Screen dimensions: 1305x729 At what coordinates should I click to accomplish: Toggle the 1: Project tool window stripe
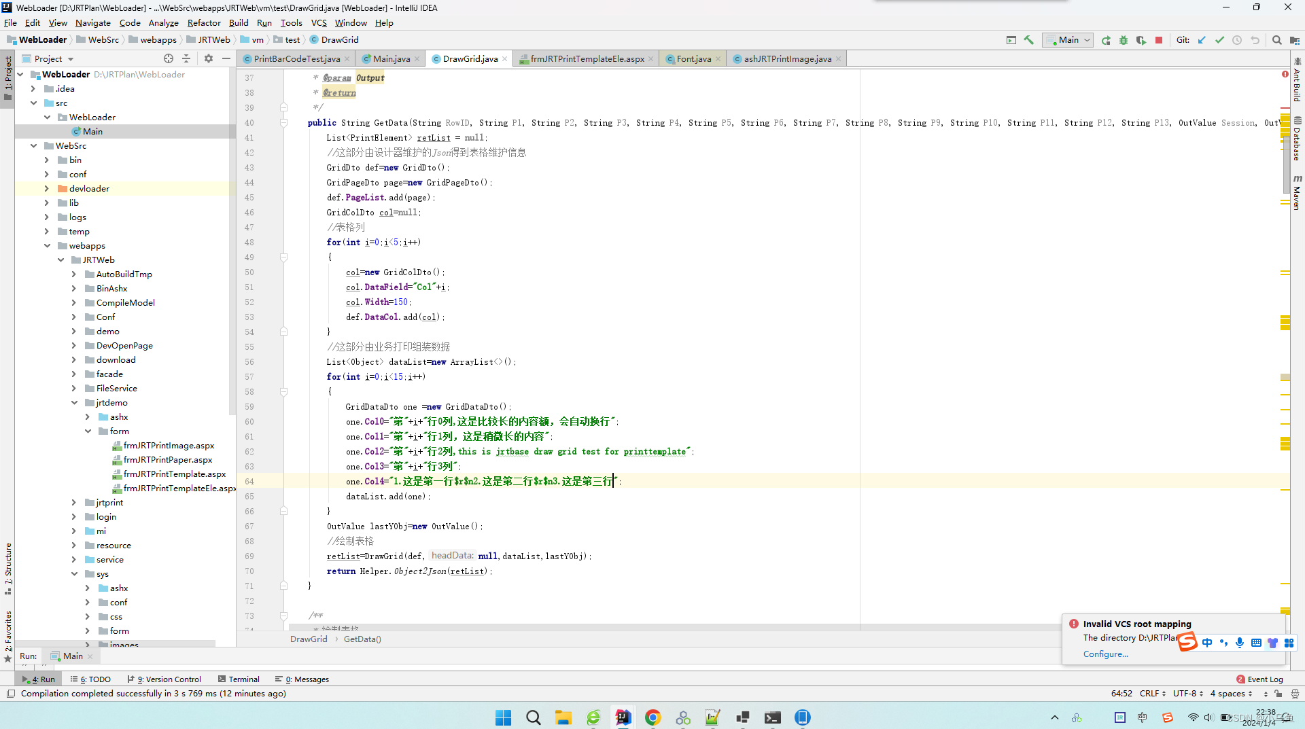click(7, 78)
